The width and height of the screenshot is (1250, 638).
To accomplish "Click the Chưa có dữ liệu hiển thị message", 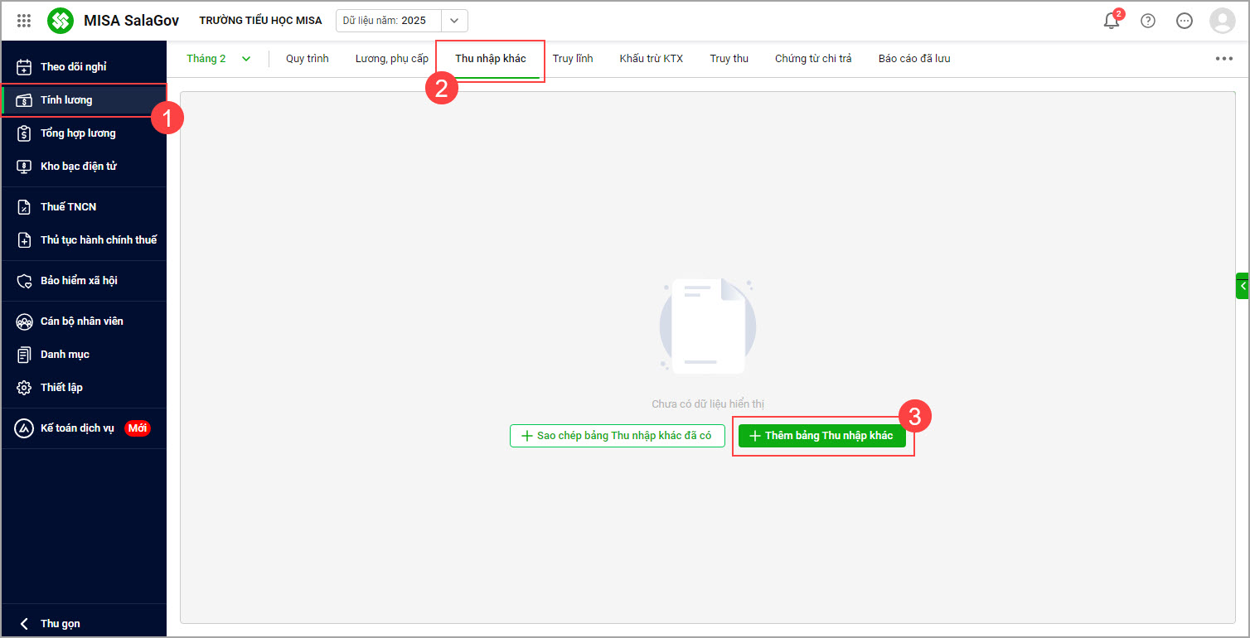I will [708, 404].
